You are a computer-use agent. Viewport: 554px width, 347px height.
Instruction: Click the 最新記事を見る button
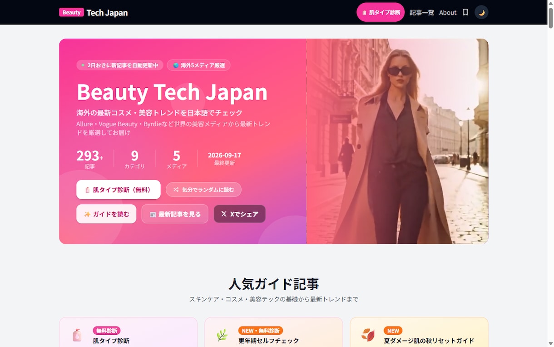coord(175,214)
